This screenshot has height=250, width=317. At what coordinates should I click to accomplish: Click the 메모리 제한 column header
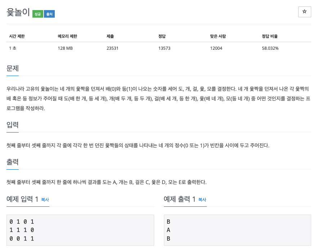[67, 36]
